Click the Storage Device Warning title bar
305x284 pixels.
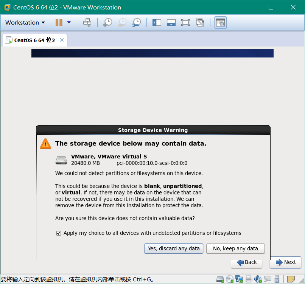click(x=153, y=130)
